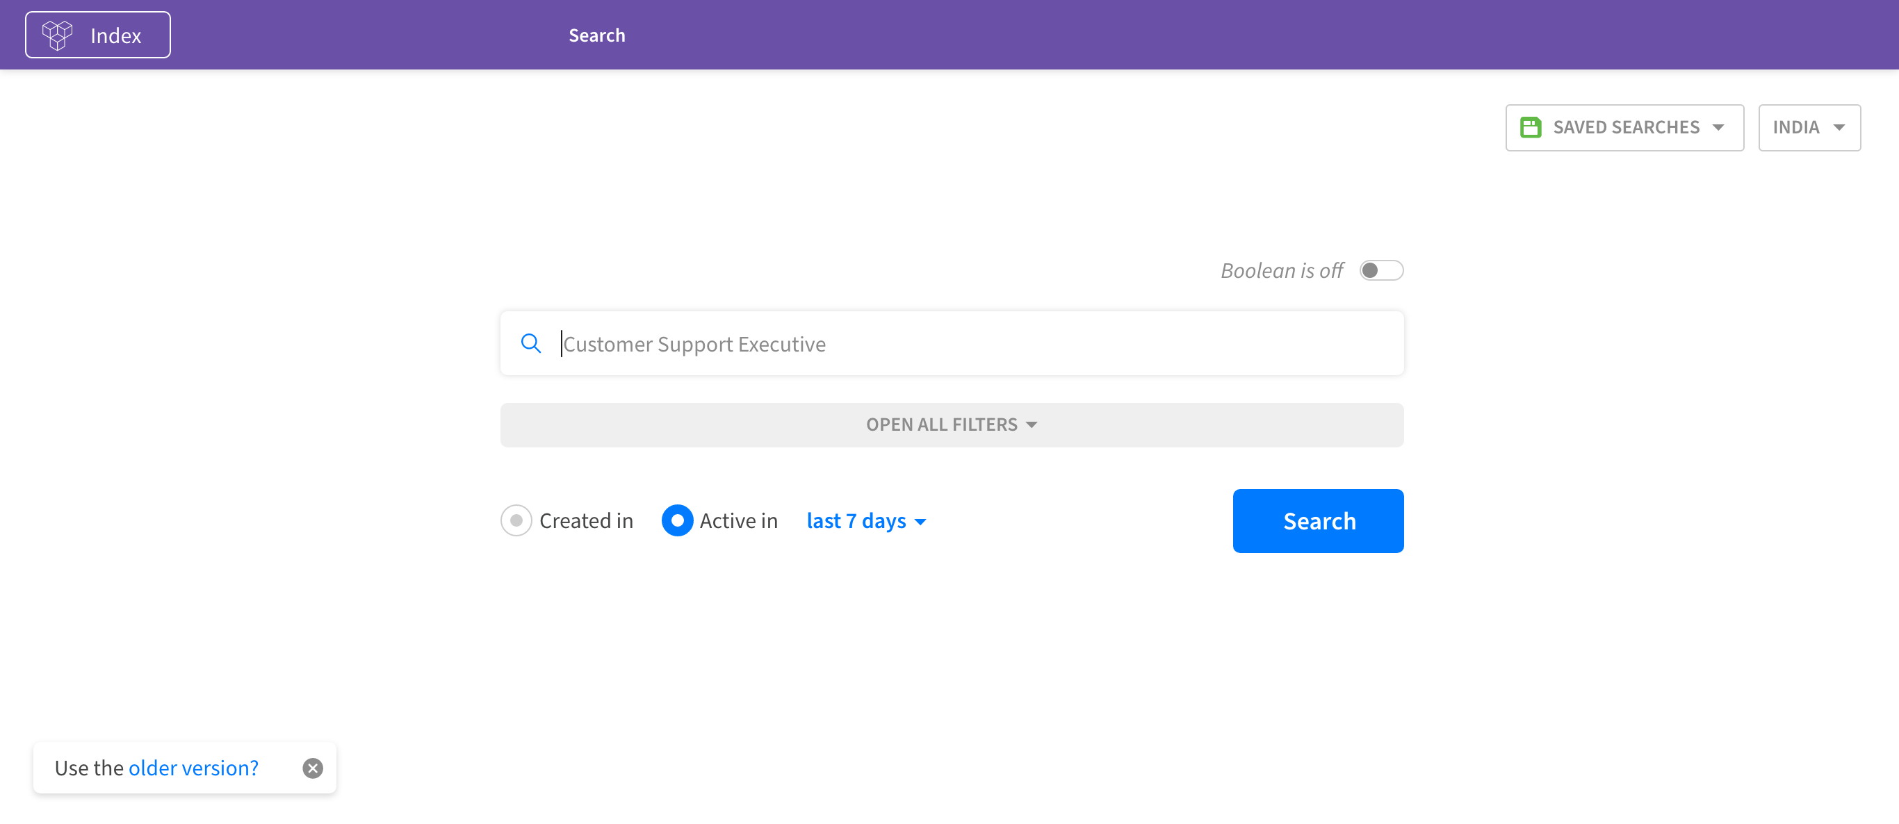Click the magnifier icon in search box
This screenshot has height=824, width=1899.
click(531, 343)
